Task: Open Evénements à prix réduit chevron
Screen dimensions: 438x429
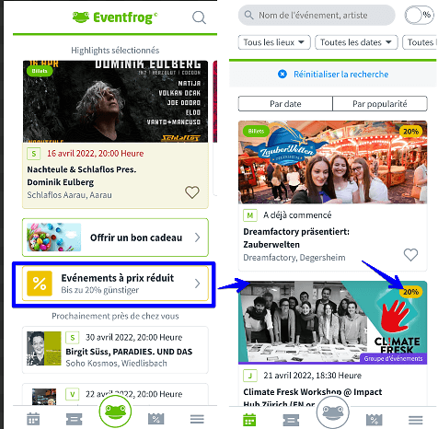Action: point(198,284)
